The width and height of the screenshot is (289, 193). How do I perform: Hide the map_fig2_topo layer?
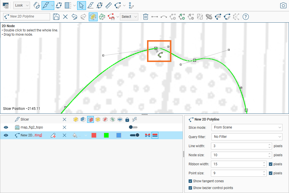[x=6, y=127]
